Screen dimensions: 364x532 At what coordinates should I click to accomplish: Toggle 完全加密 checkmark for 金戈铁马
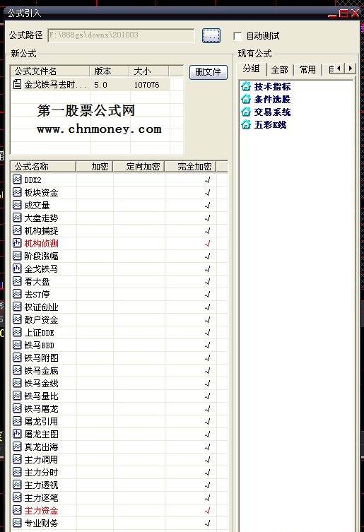tap(208, 269)
